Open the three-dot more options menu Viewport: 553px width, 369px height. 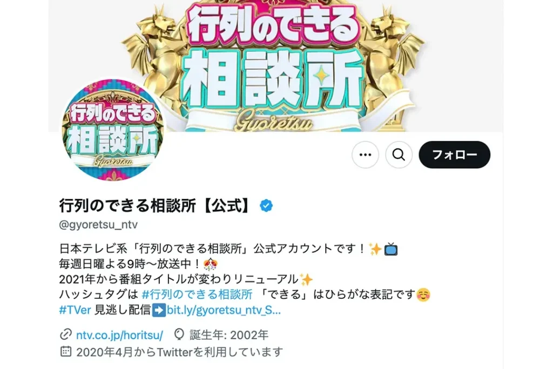click(x=365, y=155)
